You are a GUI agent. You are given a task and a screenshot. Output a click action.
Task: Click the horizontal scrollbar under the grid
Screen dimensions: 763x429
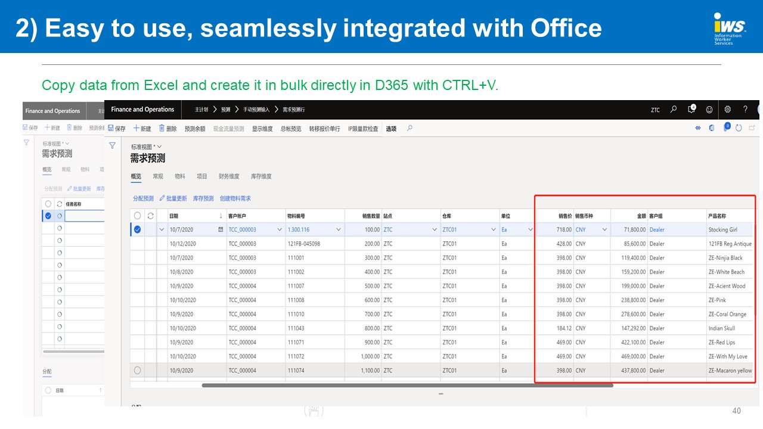(407, 386)
